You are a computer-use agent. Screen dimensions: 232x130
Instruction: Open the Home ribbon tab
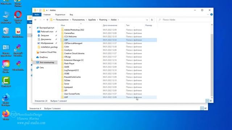pyautogui.click(x=47, y=14)
